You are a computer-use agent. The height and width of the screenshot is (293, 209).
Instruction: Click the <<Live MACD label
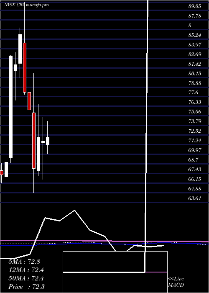pyautogui.click(x=176, y=282)
